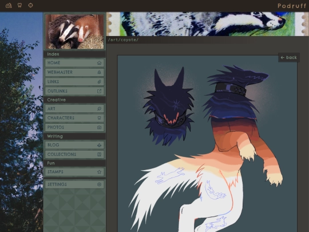The image size is (309, 232).
Task: Click the paperclip icon on the LINKS row
Action: click(x=99, y=82)
